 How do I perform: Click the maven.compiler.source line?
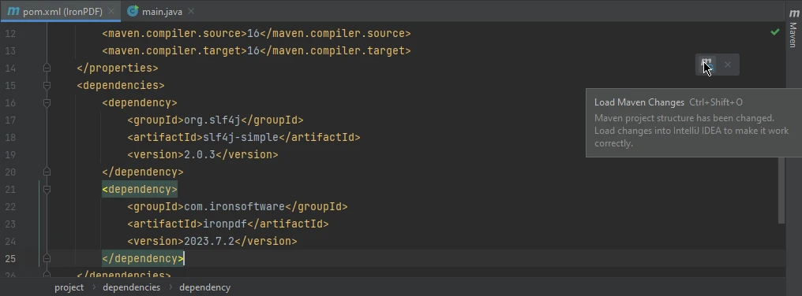point(257,34)
